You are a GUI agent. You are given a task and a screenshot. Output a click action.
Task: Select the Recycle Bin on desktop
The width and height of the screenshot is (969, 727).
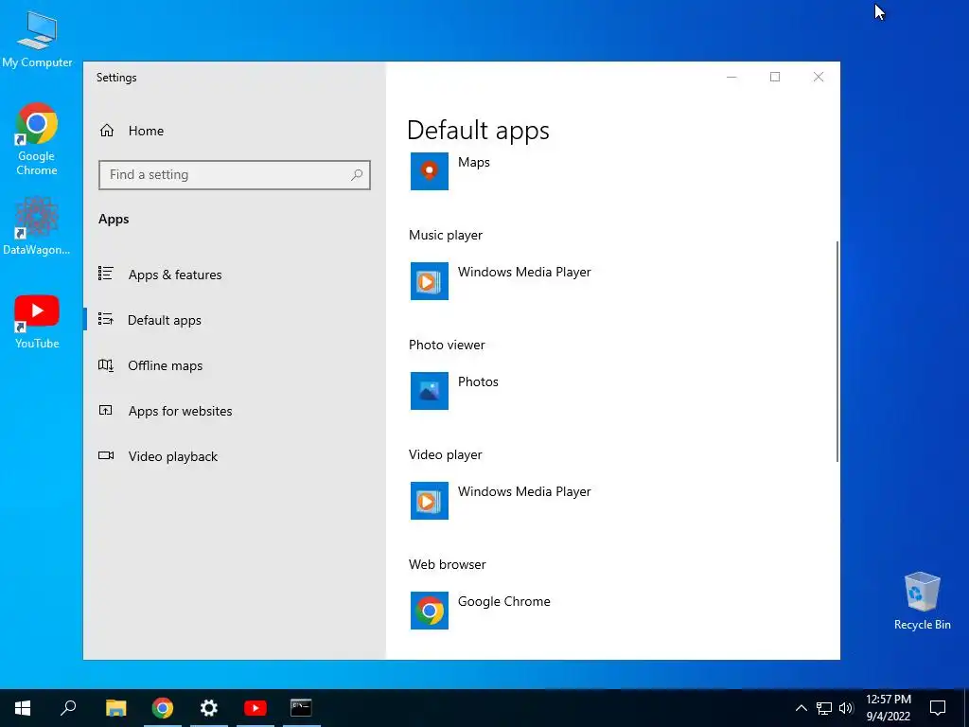[922, 601]
